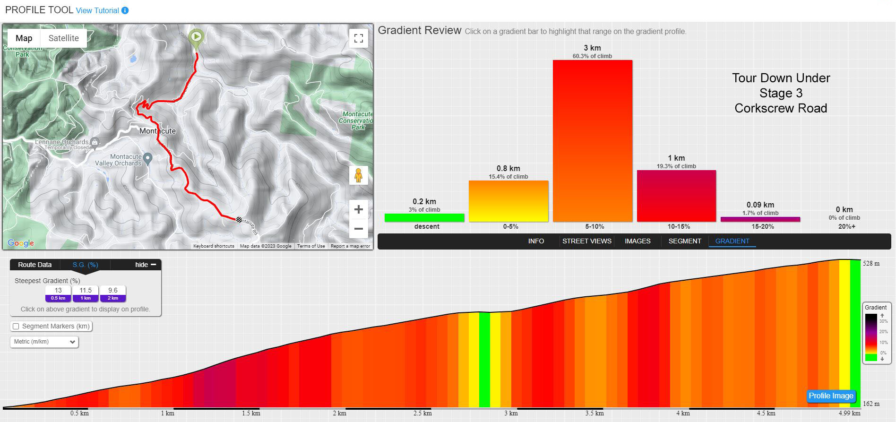This screenshot has width=896, height=422.
Task: Show steepest 0.5 km gradient of 13
Action: [x=58, y=293]
